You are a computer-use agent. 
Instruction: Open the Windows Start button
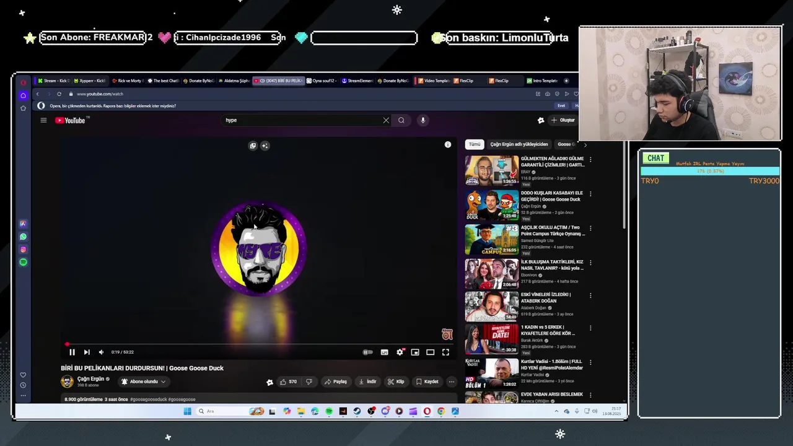pyautogui.click(x=188, y=411)
